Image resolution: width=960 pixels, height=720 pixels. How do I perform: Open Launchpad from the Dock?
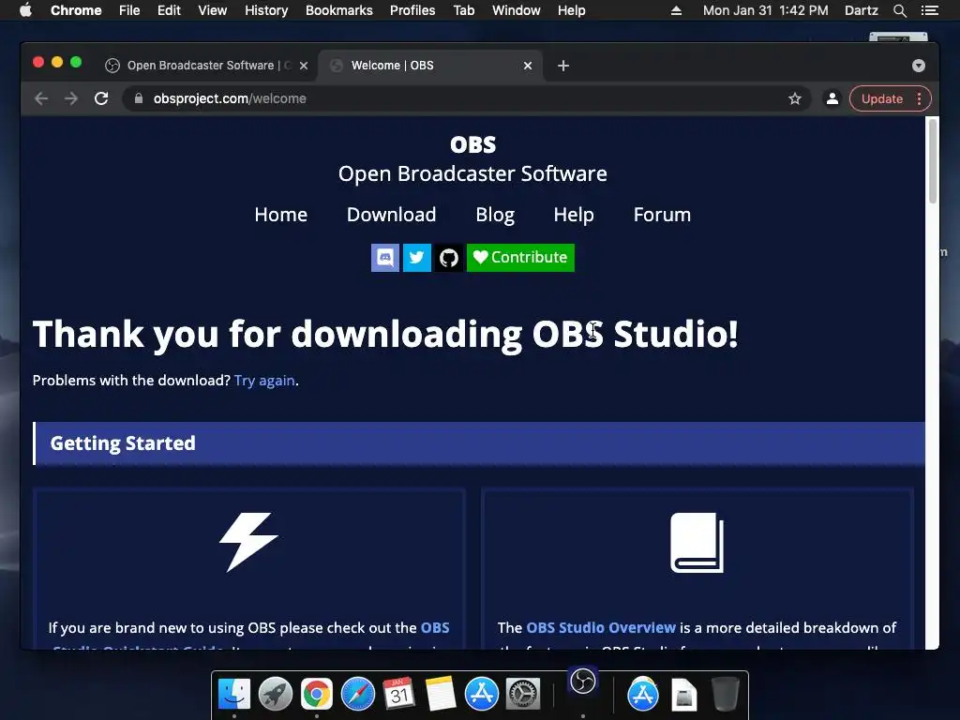[276, 694]
